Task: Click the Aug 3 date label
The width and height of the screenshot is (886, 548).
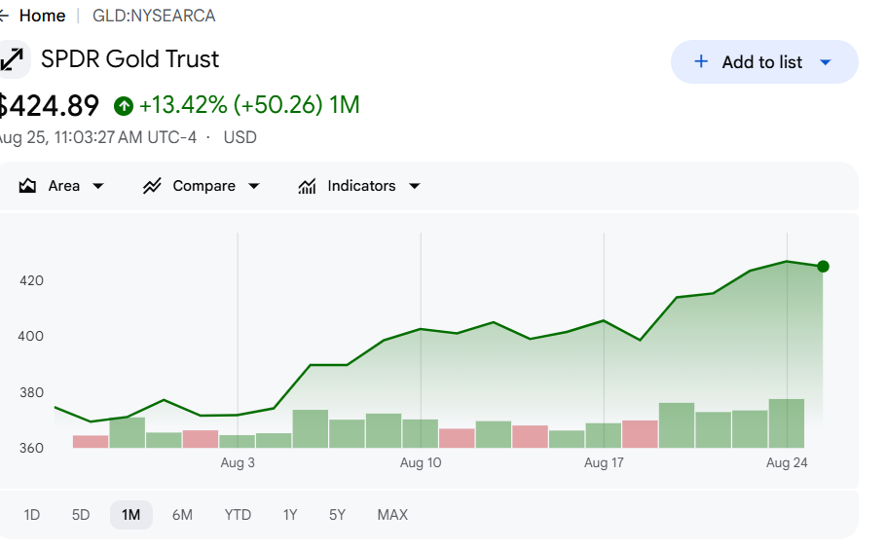Action: click(x=238, y=462)
